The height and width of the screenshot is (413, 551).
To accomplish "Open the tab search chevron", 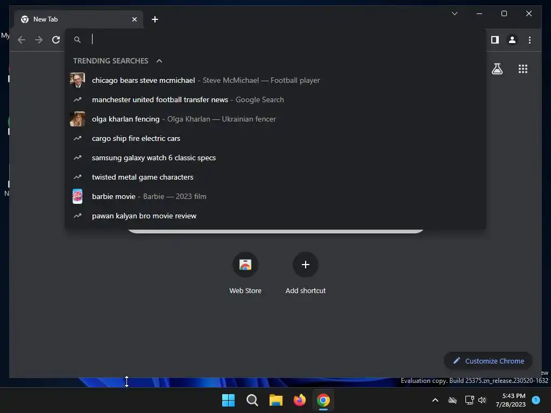I will coord(454,13).
